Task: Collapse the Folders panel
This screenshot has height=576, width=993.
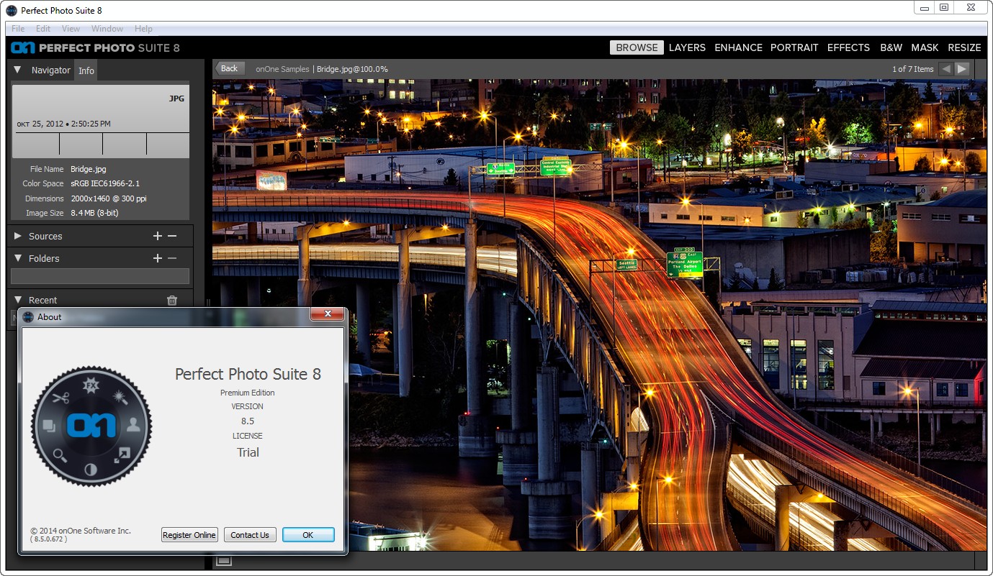Action: pos(18,258)
